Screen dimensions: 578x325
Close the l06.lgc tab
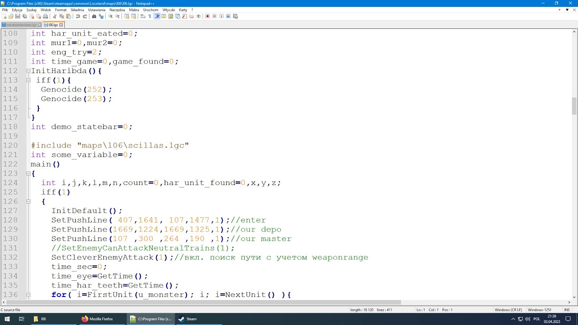click(61, 25)
